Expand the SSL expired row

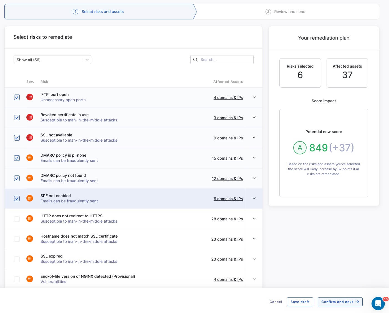(x=254, y=259)
